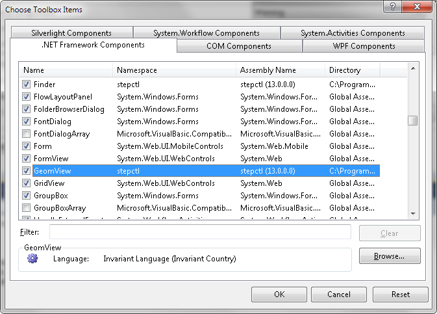Click the GeomView gear icon
The width and height of the screenshot is (437, 314).
click(32, 259)
